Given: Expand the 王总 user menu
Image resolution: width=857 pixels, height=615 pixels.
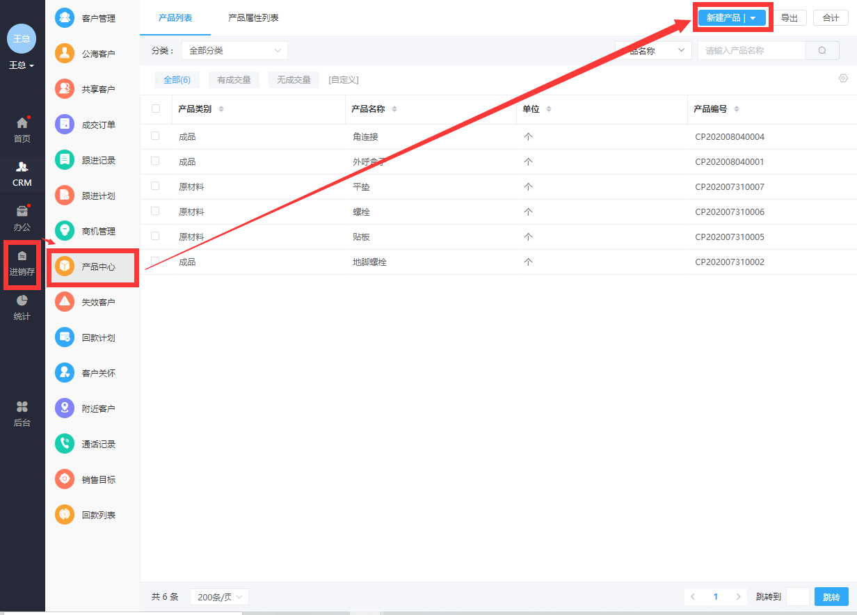Looking at the screenshot, I should 22,65.
